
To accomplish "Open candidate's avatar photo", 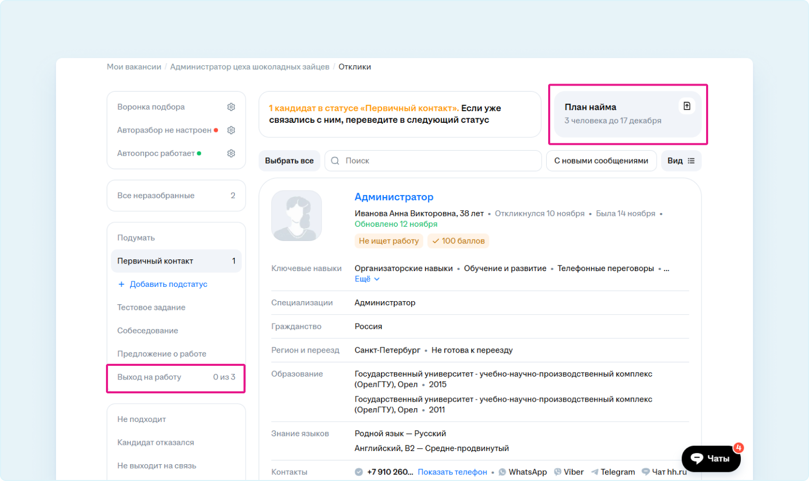I will (296, 216).
